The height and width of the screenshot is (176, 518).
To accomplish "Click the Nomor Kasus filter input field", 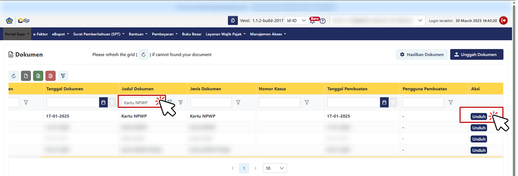I will coord(279,103).
